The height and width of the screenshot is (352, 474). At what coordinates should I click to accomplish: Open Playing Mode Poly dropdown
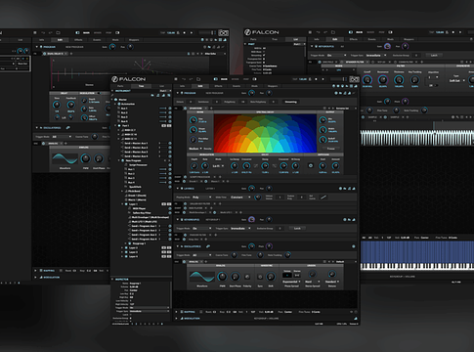point(202,198)
